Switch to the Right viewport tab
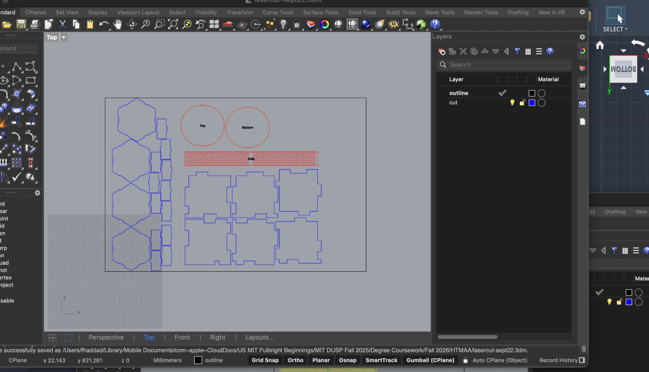 click(x=217, y=338)
